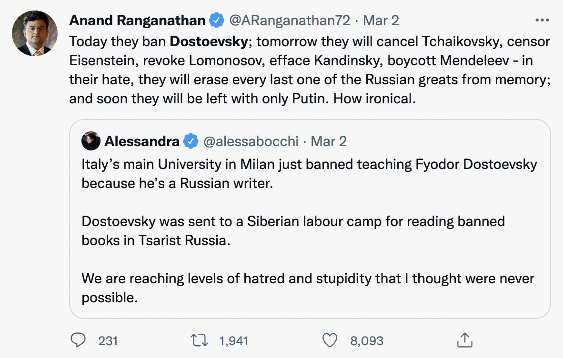Viewport: 563px width, 358px height.
Task: Like the tweet with heart icon
Action: tap(330, 340)
